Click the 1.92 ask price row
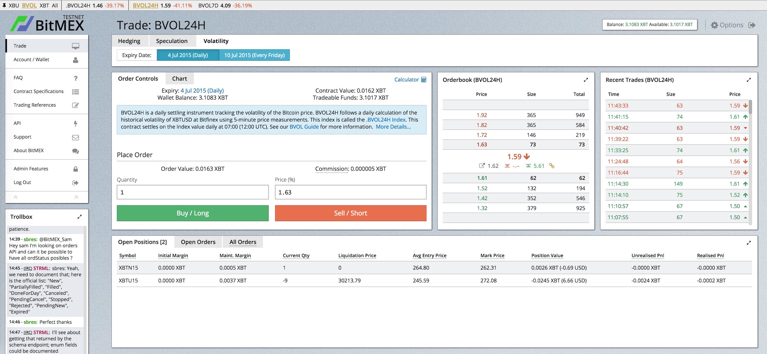 tap(516, 115)
